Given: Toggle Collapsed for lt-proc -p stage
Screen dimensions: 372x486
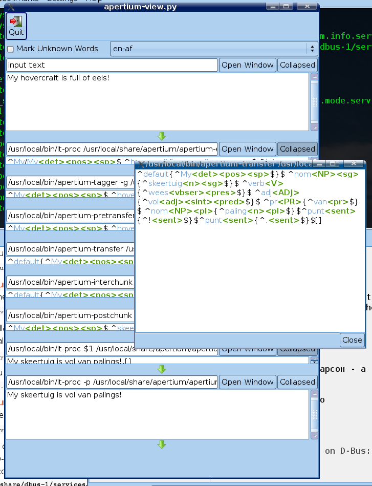Looking at the screenshot, I should pos(297,382).
